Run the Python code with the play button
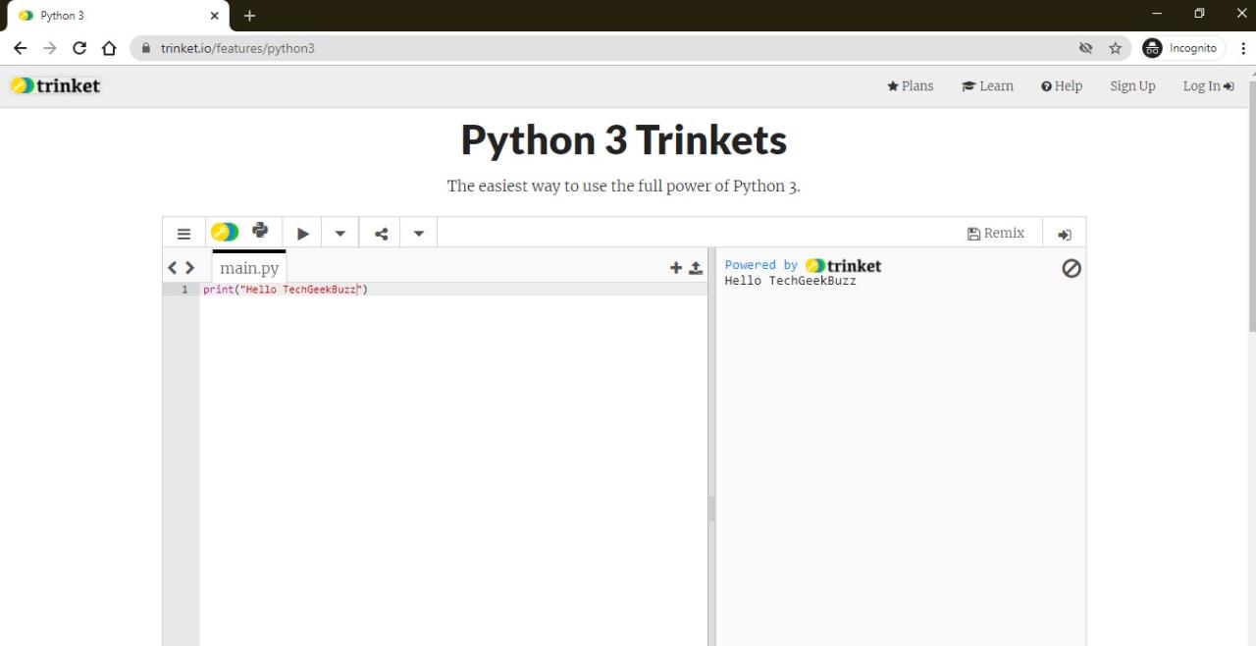Screen dimensions: 1256x646 [x=302, y=233]
